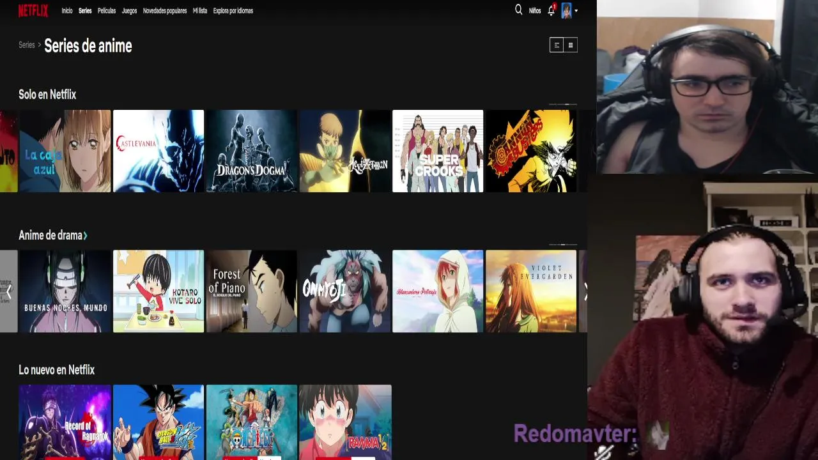Open the Películas section
The image size is (818, 460).
[107, 11]
